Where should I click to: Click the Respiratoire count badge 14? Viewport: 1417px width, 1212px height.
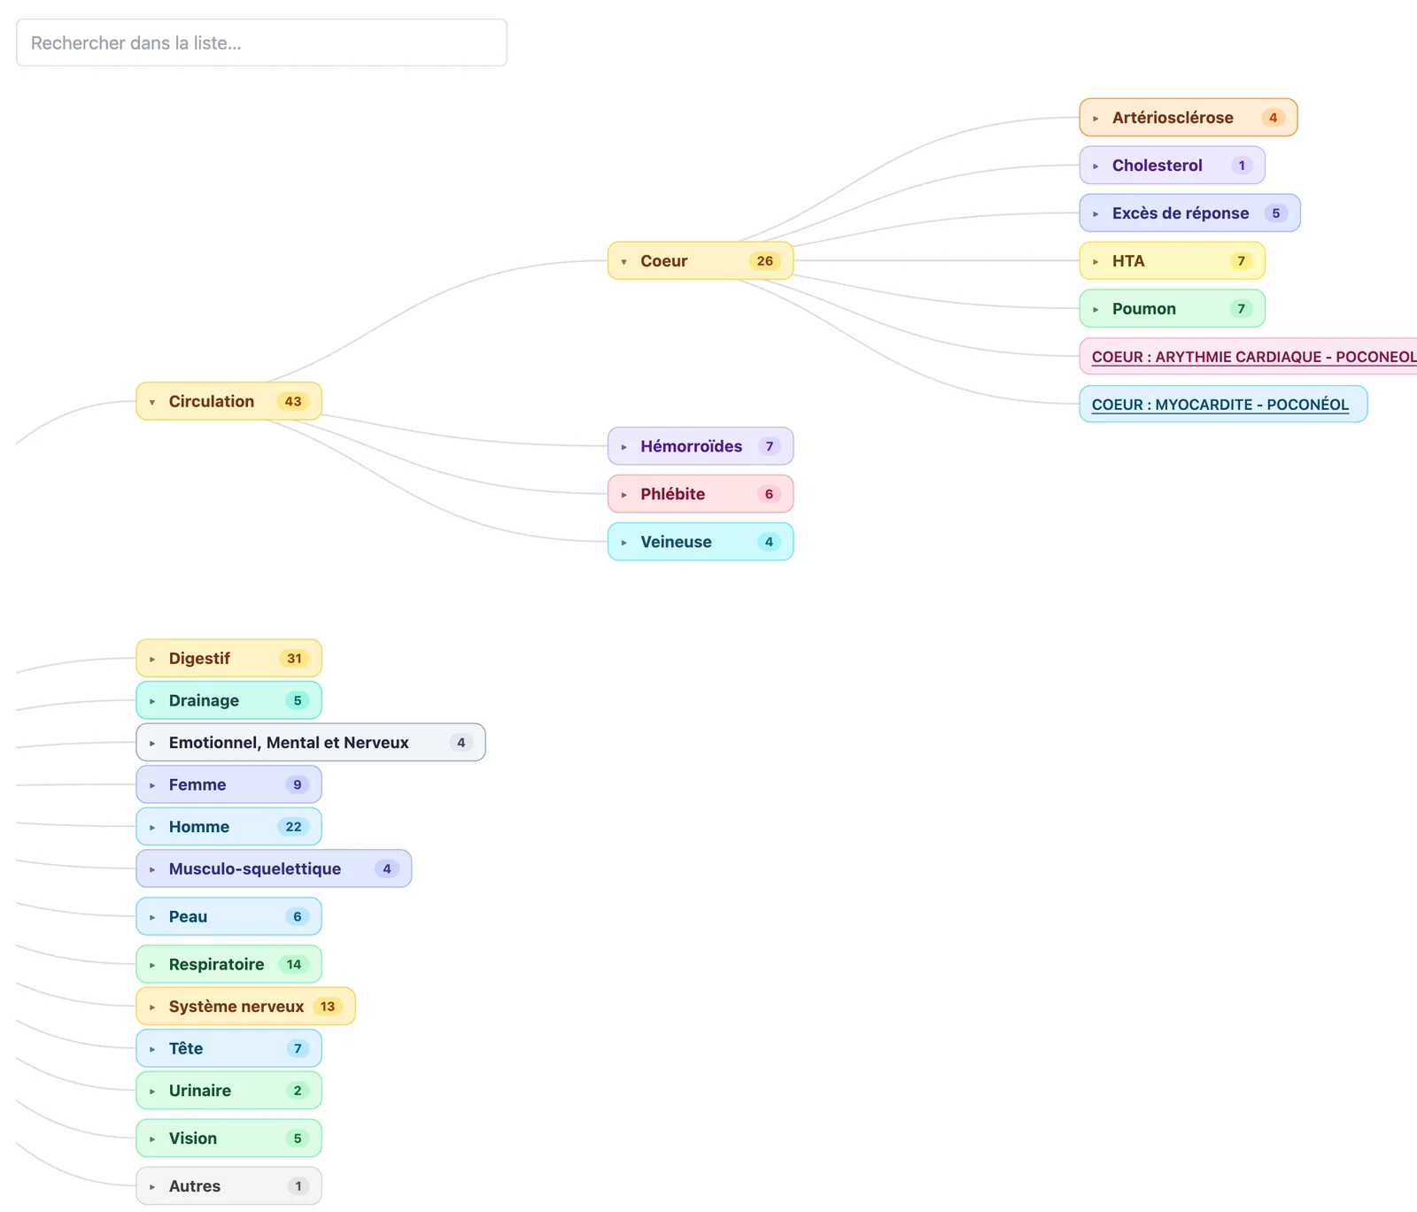tap(294, 964)
